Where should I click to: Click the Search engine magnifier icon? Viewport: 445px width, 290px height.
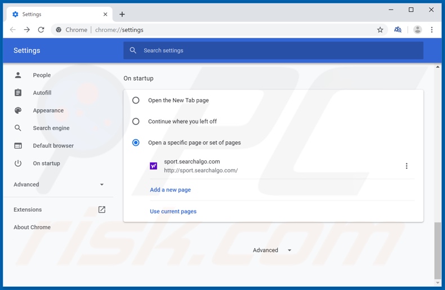18,128
